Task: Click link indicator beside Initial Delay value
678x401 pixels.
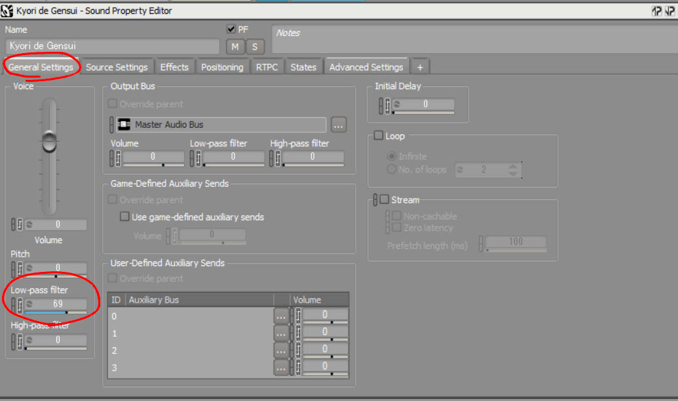Action: [x=381, y=105]
